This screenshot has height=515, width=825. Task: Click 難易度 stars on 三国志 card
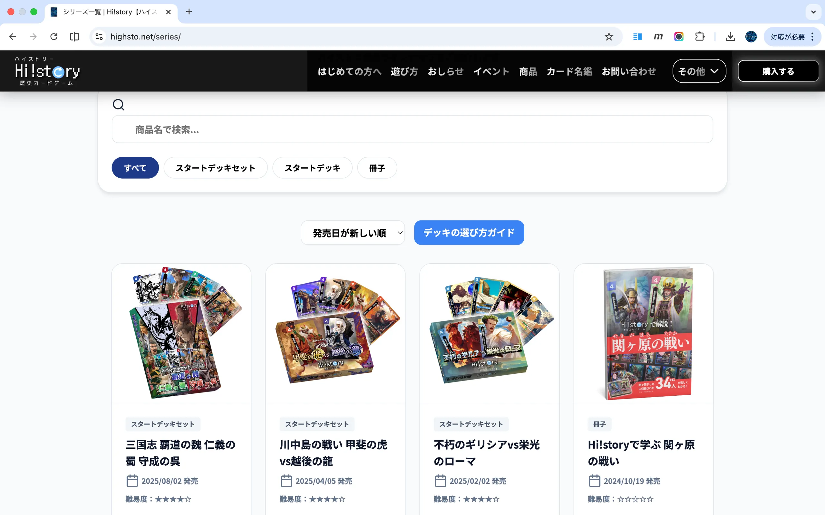[173, 499]
